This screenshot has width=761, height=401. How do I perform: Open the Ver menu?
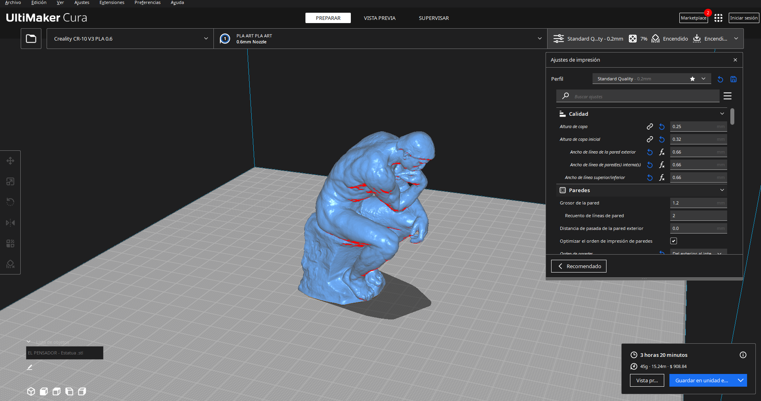pos(61,2)
